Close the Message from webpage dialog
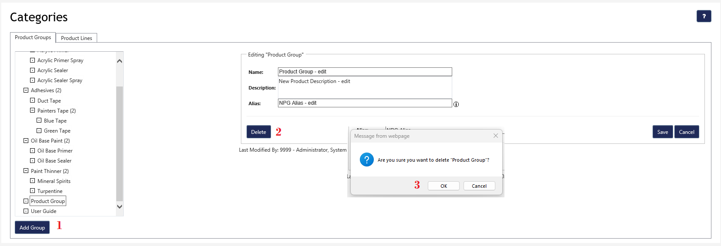Viewport: 721px width, 246px height. tap(495, 136)
